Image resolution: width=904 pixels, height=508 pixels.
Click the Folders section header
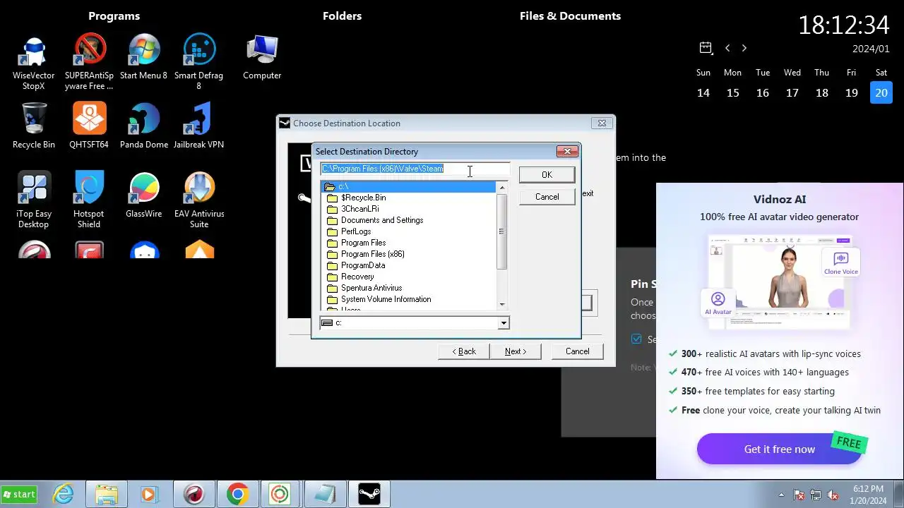pyautogui.click(x=342, y=16)
